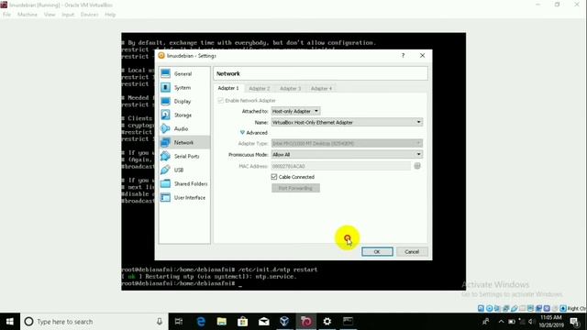Open the Storage settings category
This screenshot has height=330, width=587.
[183, 115]
